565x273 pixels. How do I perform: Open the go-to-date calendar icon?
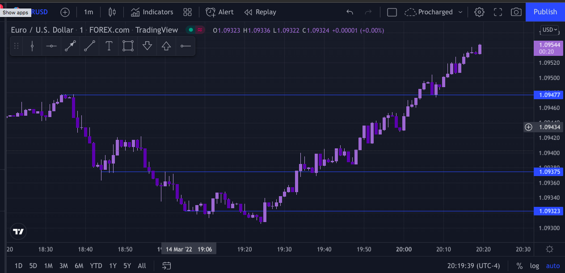coord(166,266)
